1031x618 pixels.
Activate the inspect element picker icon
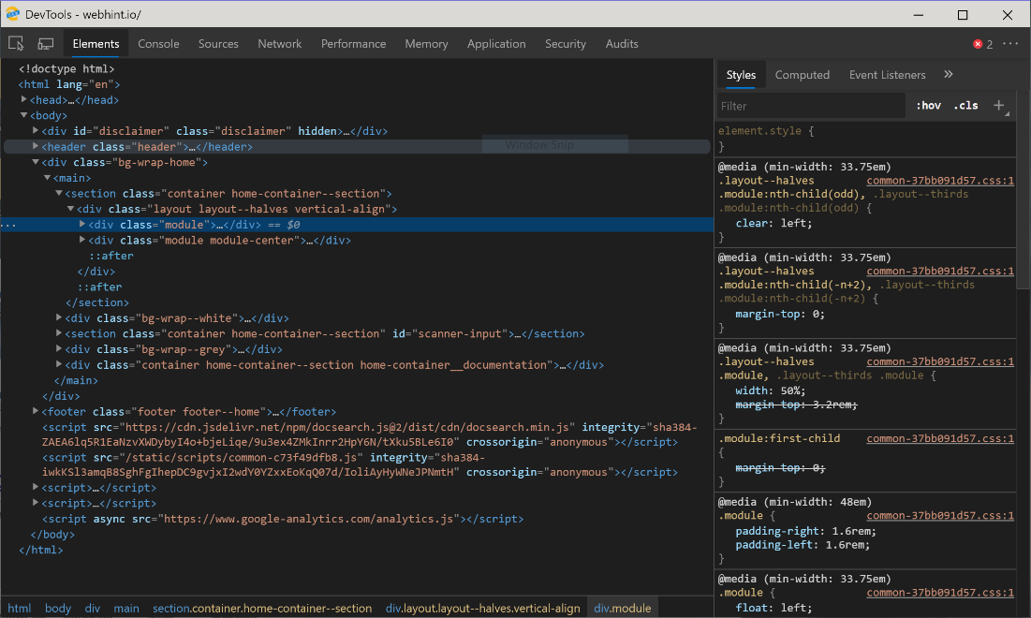point(16,44)
